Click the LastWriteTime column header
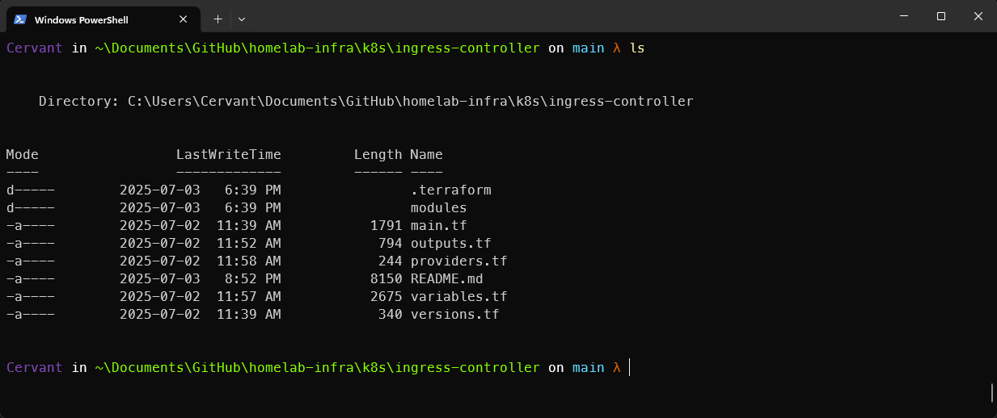Image resolution: width=997 pixels, height=418 pixels. pos(229,155)
